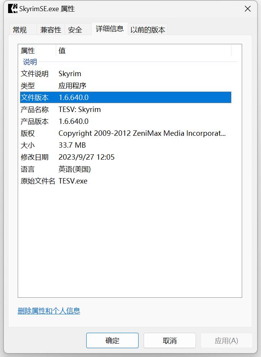Click the 说明 group heading

[x=30, y=62]
